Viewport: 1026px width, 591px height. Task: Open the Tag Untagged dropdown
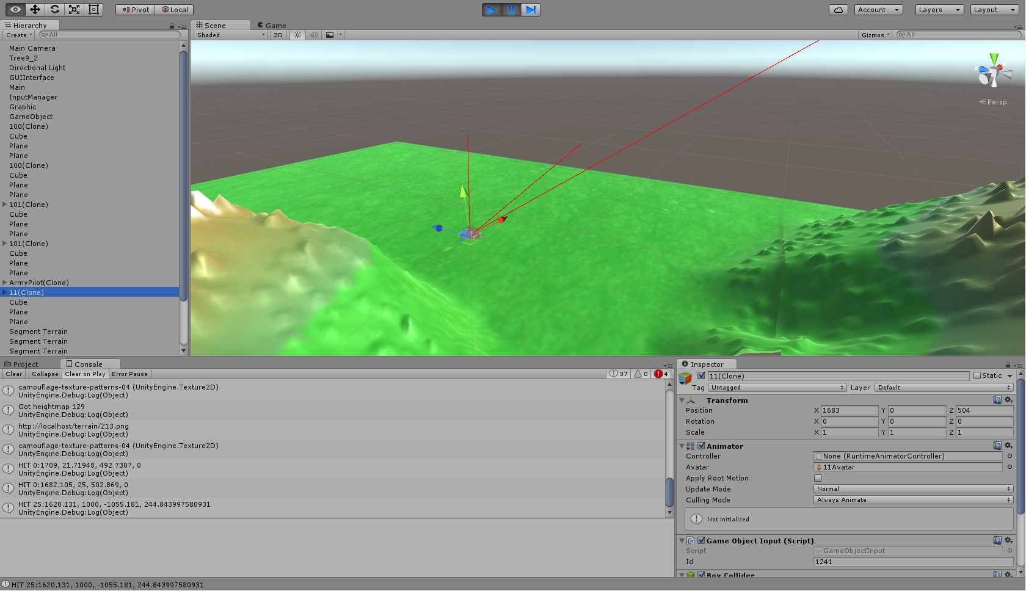777,388
